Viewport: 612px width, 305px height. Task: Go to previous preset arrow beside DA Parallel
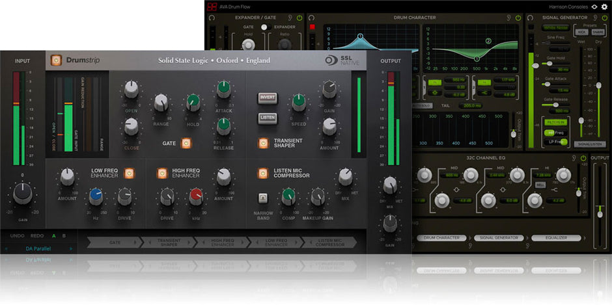tap(7, 248)
